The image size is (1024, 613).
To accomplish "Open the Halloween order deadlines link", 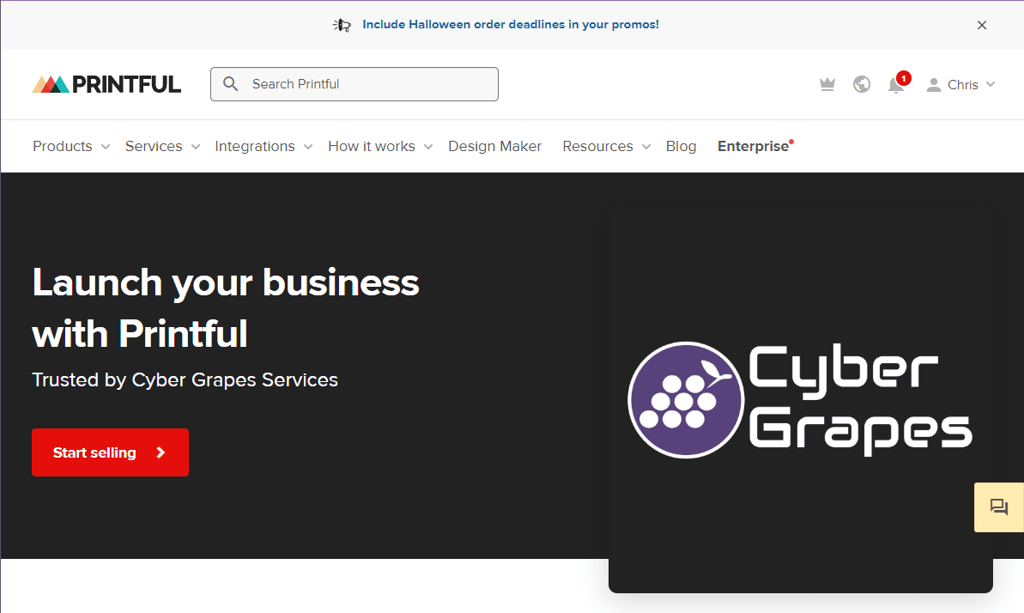I will [511, 25].
